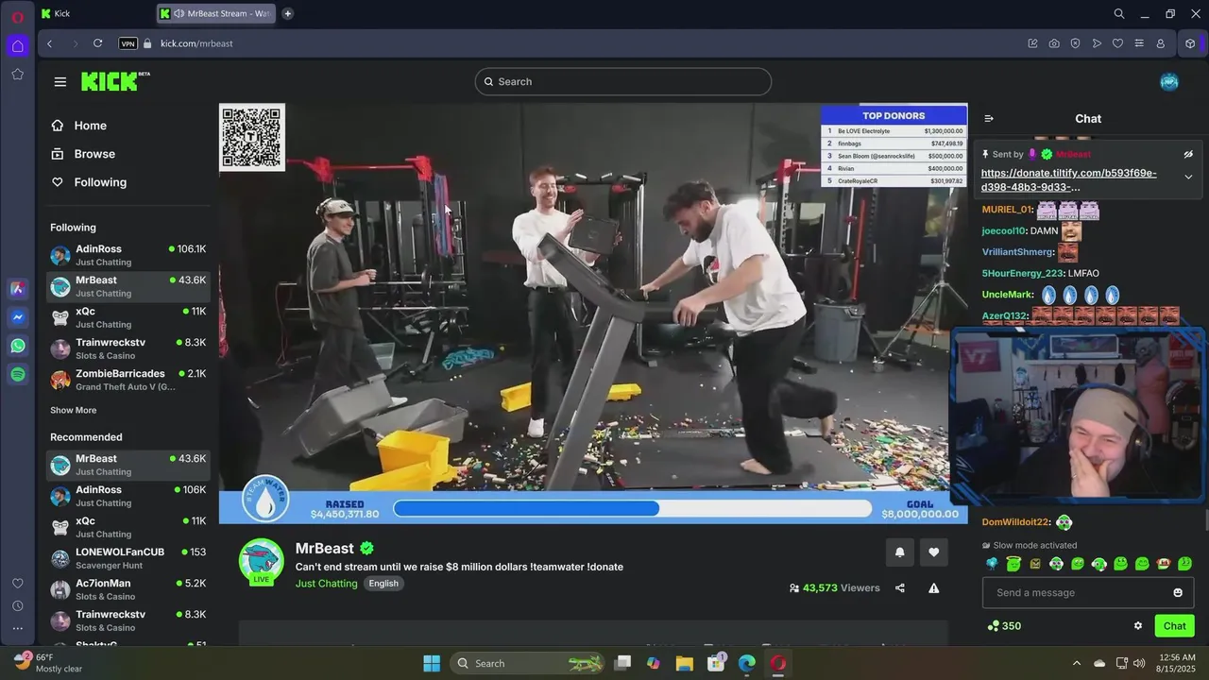Go back with browser back arrow
This screenshot has height=680, width=1209.
[x=49, y=43]
